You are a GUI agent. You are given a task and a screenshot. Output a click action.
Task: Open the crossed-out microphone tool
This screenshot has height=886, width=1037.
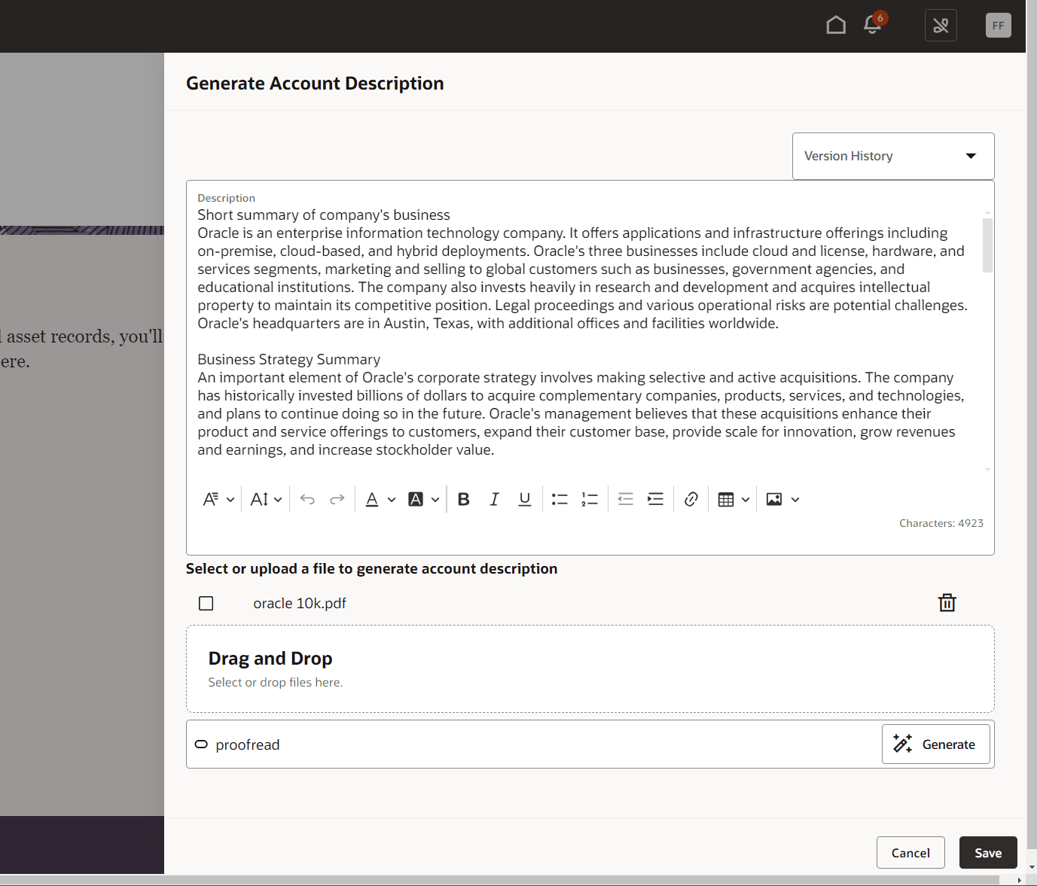pos(941,25)
